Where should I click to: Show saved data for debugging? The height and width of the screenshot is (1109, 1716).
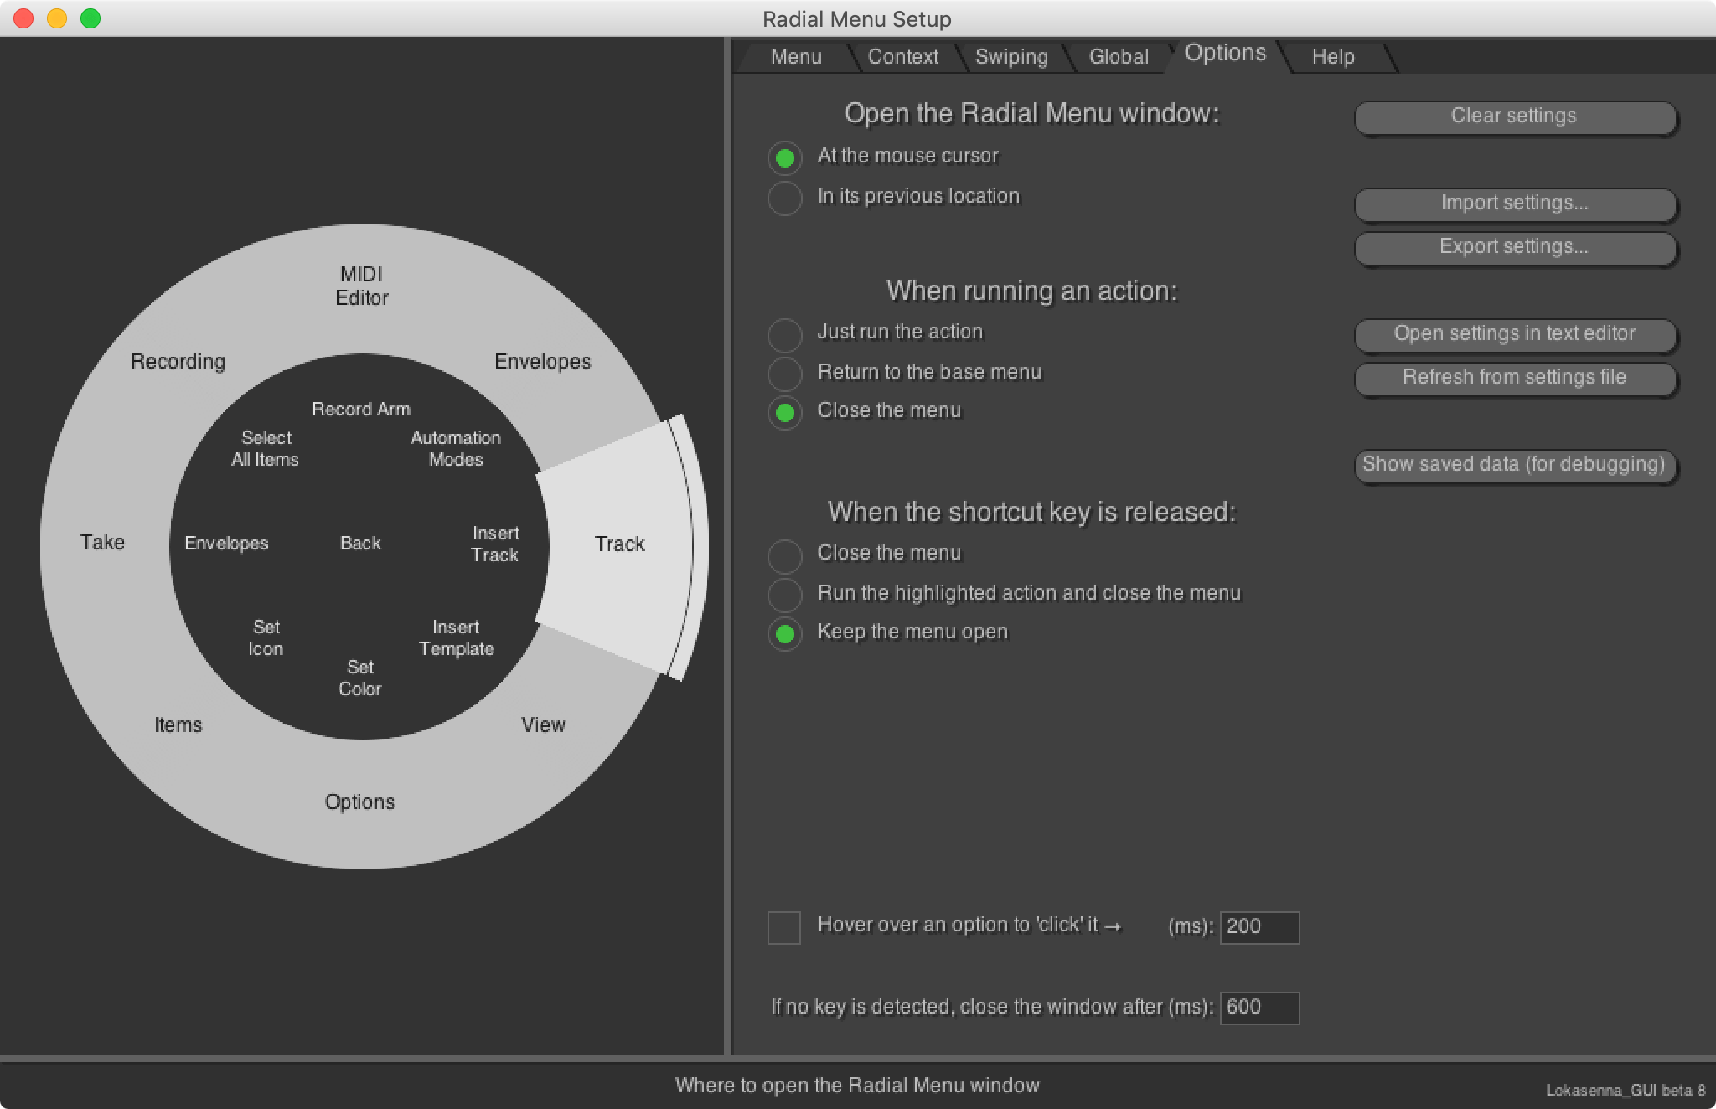click(1515, 464)
